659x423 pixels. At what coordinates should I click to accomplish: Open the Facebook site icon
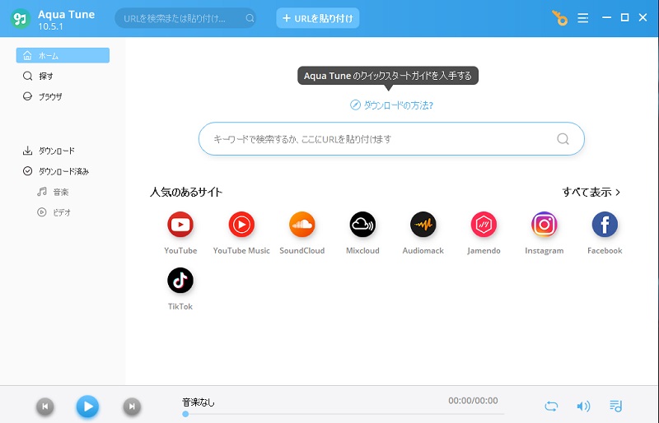click(605, 225)
